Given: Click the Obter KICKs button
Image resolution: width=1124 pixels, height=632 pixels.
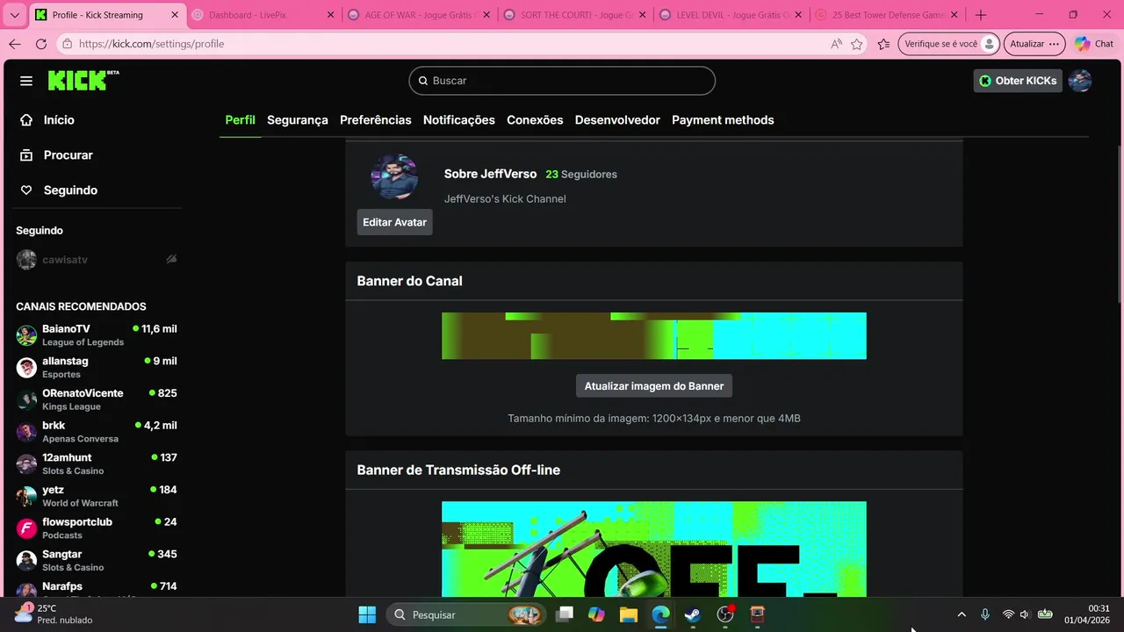Looking at the screenshot, I should tap(1018, 81).
